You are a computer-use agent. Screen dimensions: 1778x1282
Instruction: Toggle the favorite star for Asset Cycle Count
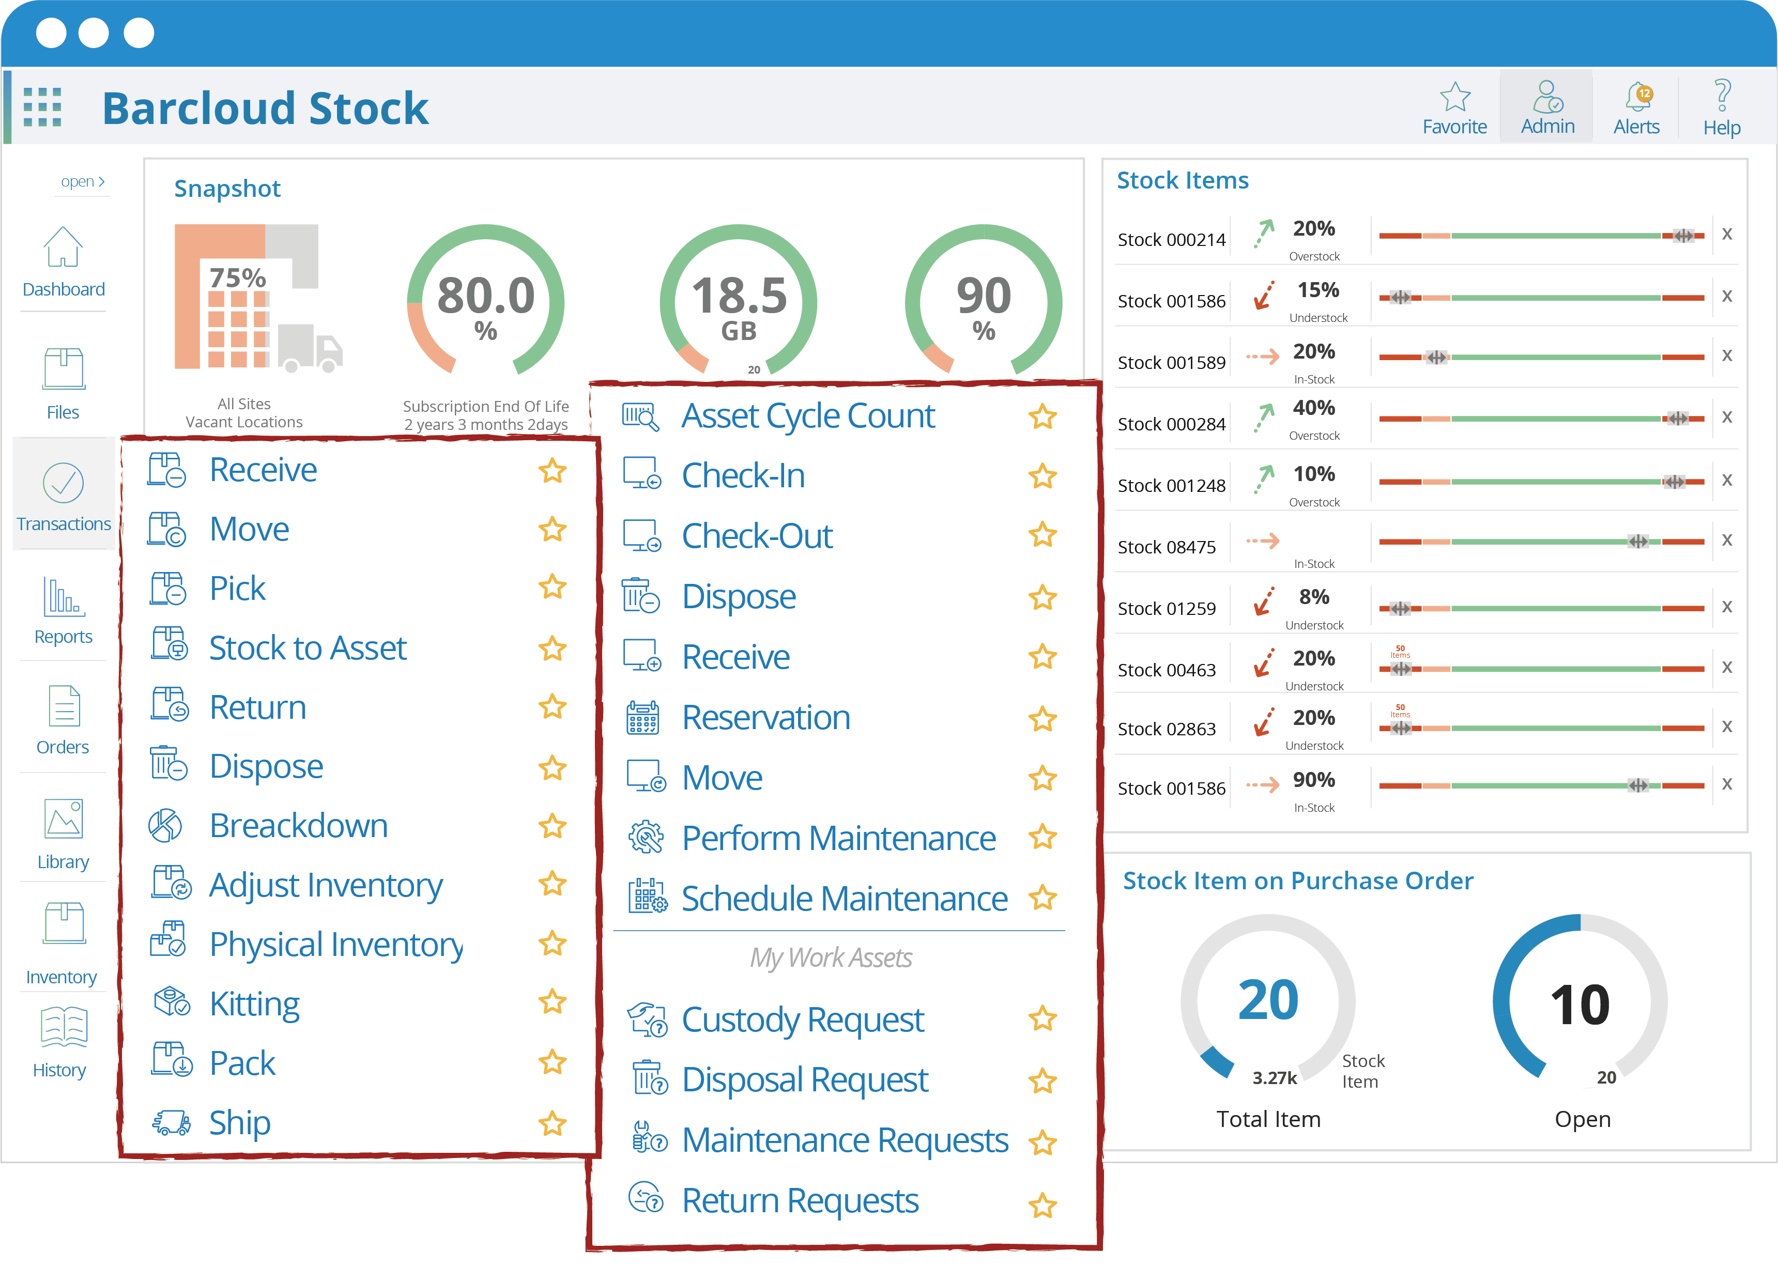[x=1042, y=417]
